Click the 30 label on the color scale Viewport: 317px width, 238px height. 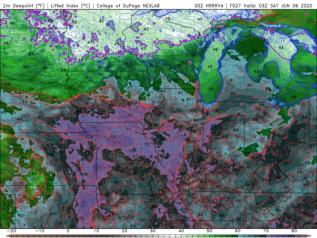point(153,231)
